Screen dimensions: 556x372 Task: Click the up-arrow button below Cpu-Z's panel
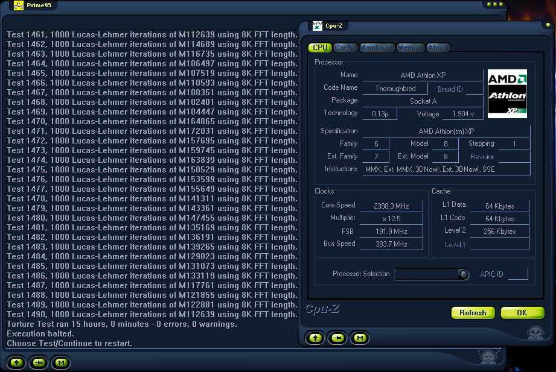tap(315, 338)
